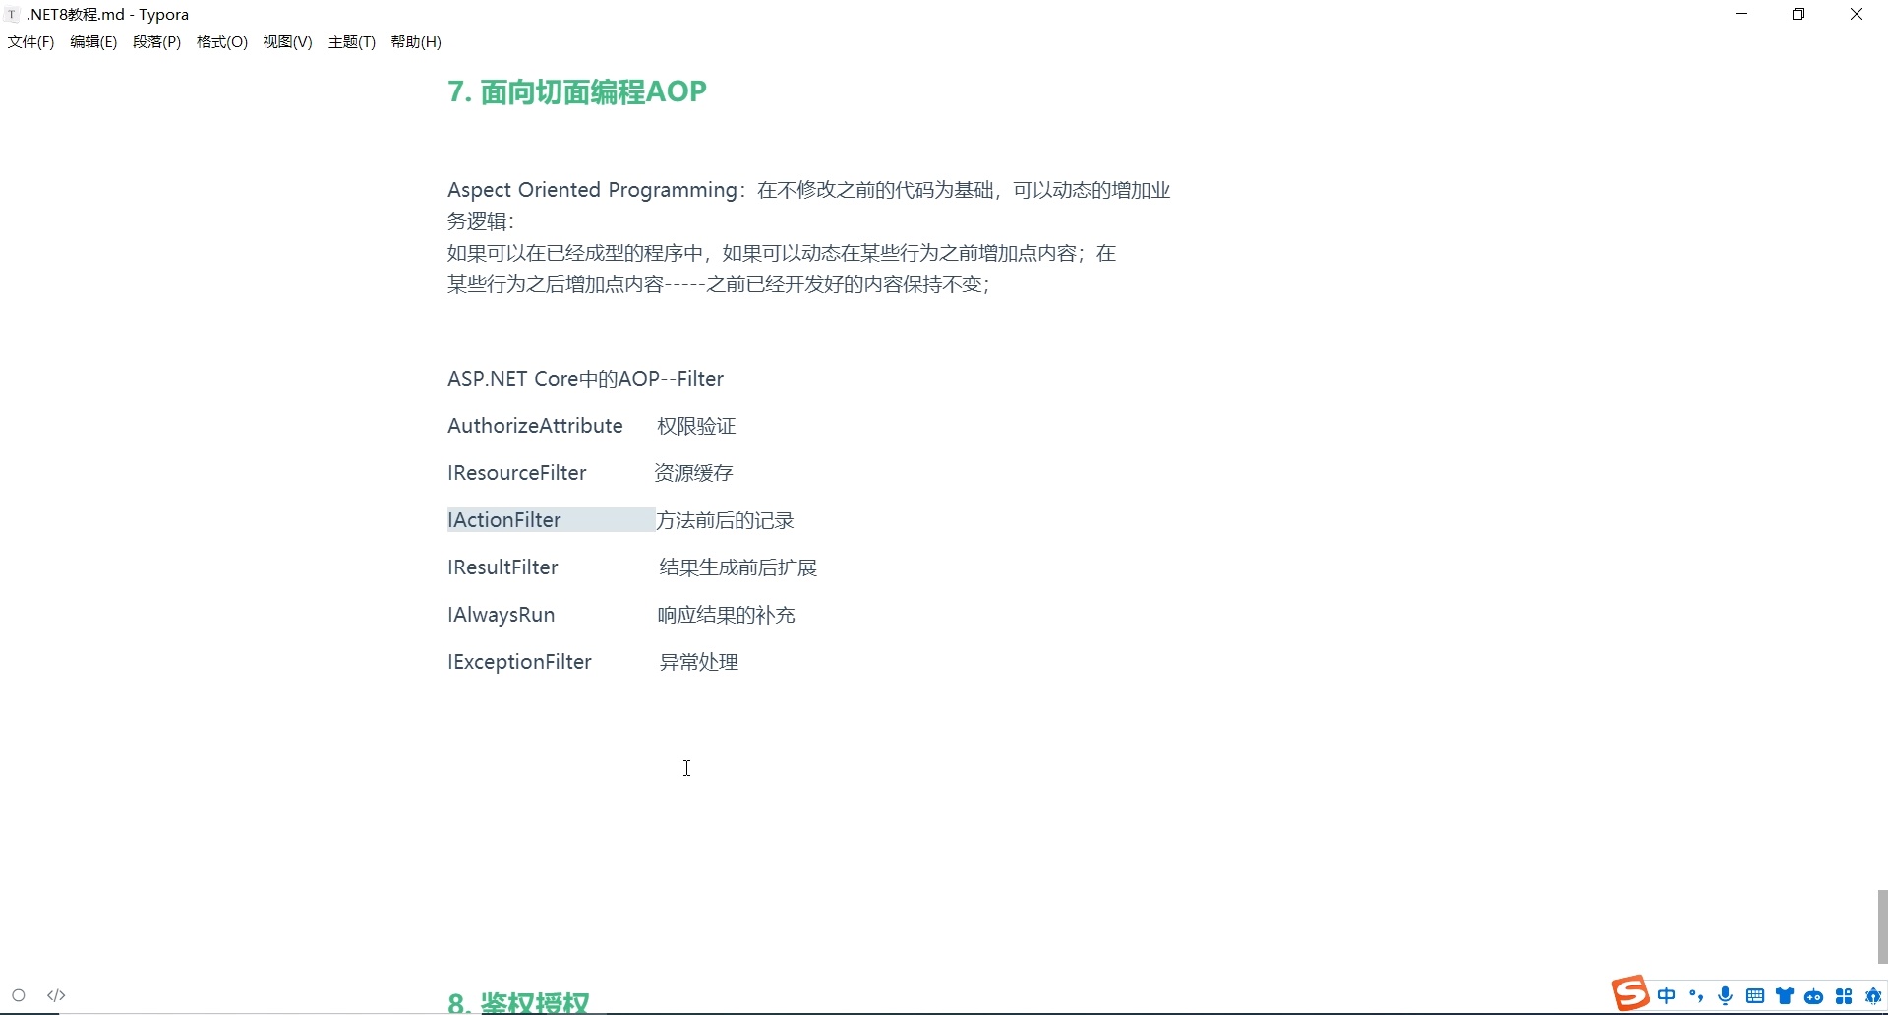Viewport: 1888px width, 1015px height.
Task: Open the 帮助(H) help menu
Action: pyautogui.click(x=415, y=42)
